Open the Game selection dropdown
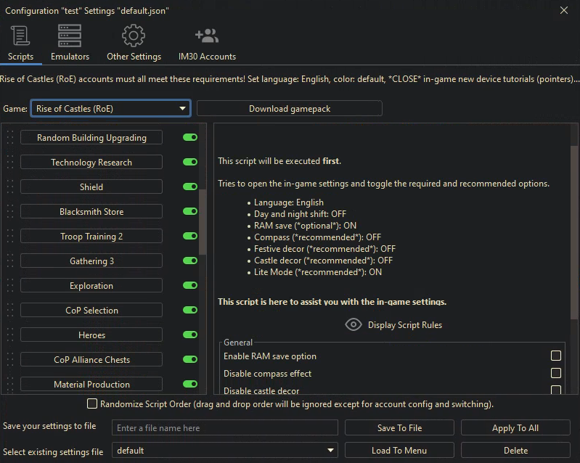 (x=110, y=109)
